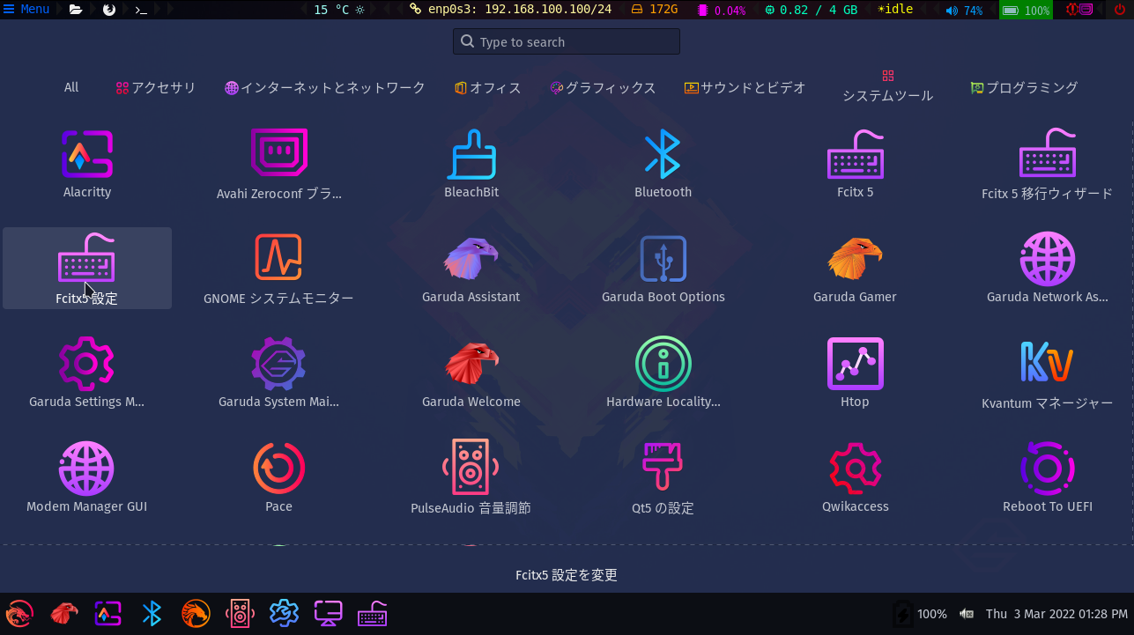The image size is (1134, 635).
Task: Open the dragon launcher icon in dock
Action: click(19, 613)
